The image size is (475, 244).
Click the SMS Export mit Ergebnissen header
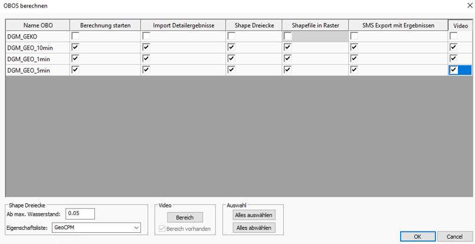click(x=398, y=25)
